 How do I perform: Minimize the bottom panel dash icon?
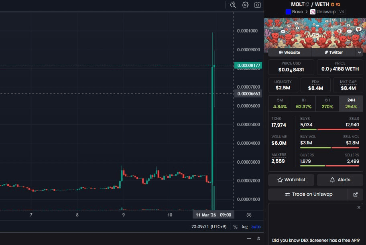tap(249, 239)
